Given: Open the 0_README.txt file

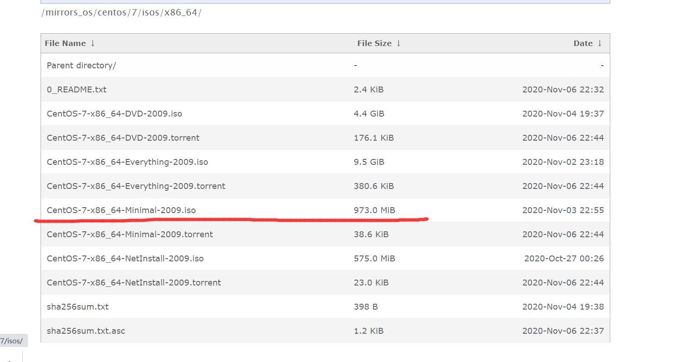Looking at the screenshot, I should (77, 90).
